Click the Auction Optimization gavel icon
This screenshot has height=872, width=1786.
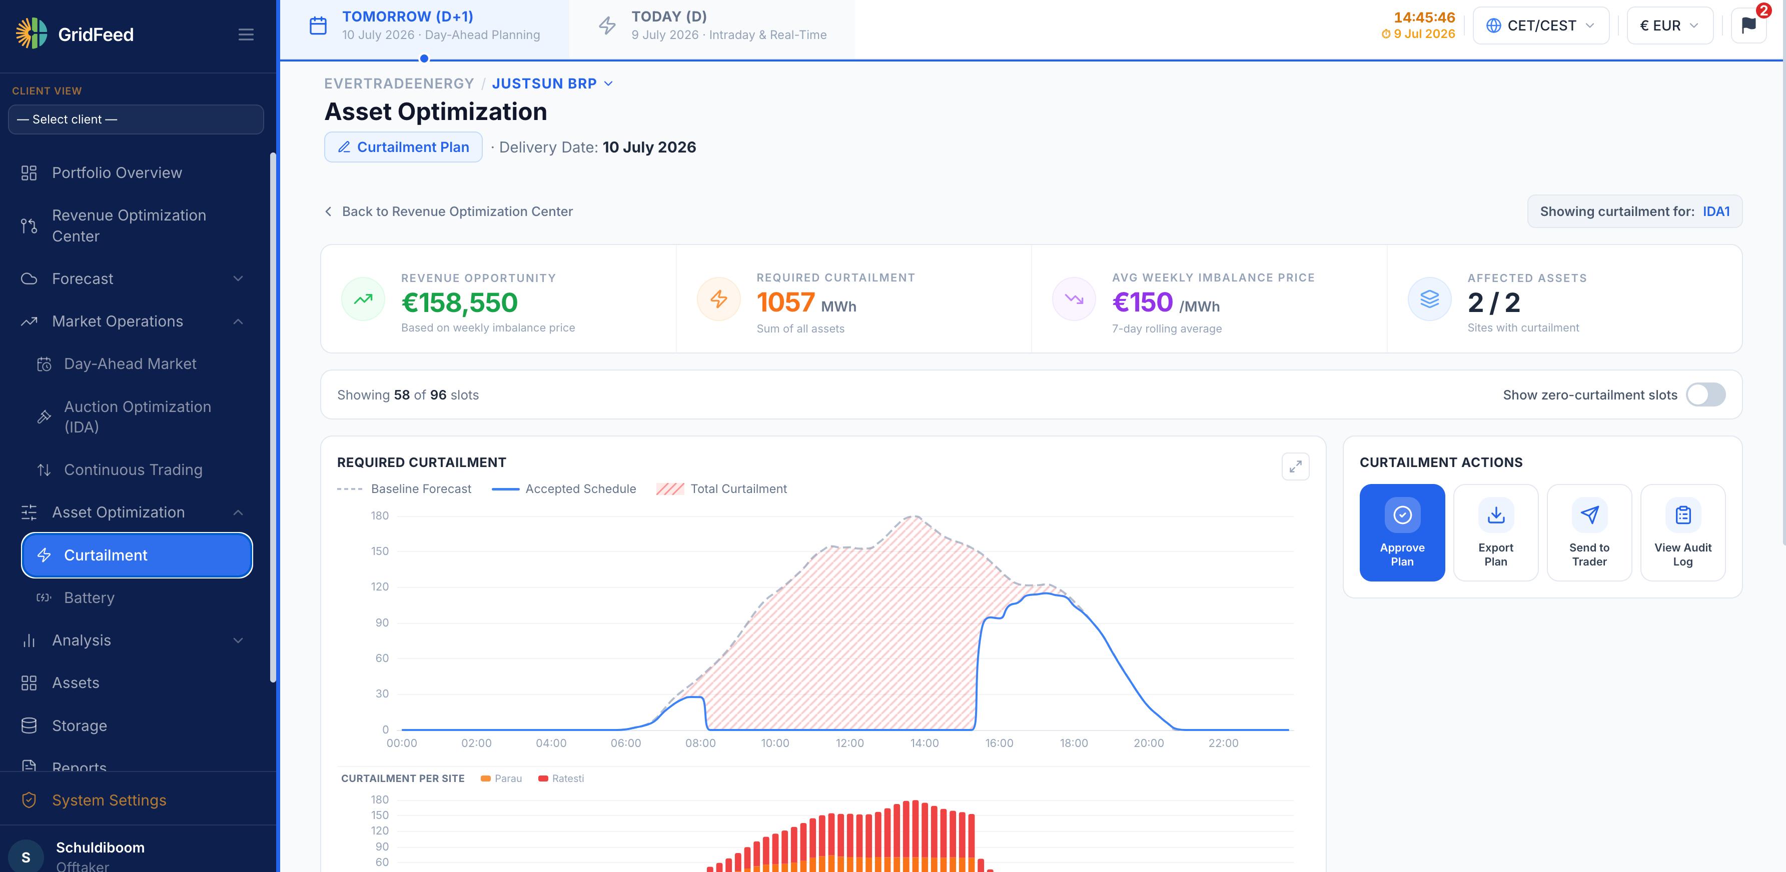[44, 416]
